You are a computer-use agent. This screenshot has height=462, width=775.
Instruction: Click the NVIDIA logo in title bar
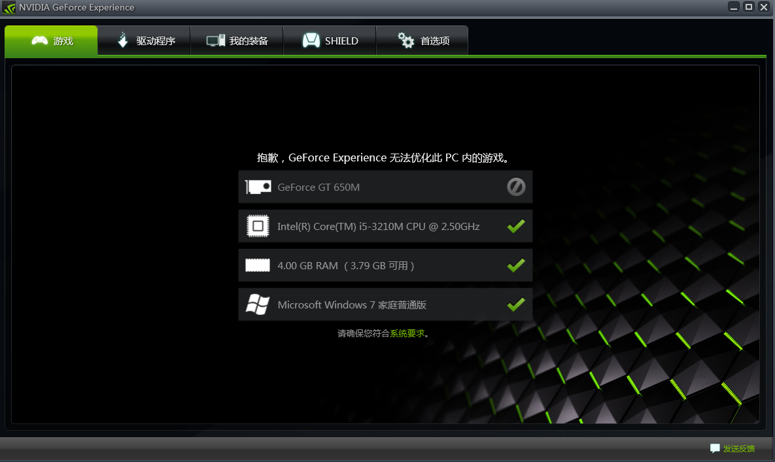(x=9, y=7)
